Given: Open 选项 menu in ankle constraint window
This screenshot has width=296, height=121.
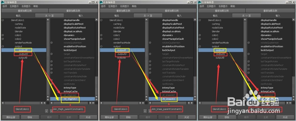Looking at the screenshot, I should 202,6.
